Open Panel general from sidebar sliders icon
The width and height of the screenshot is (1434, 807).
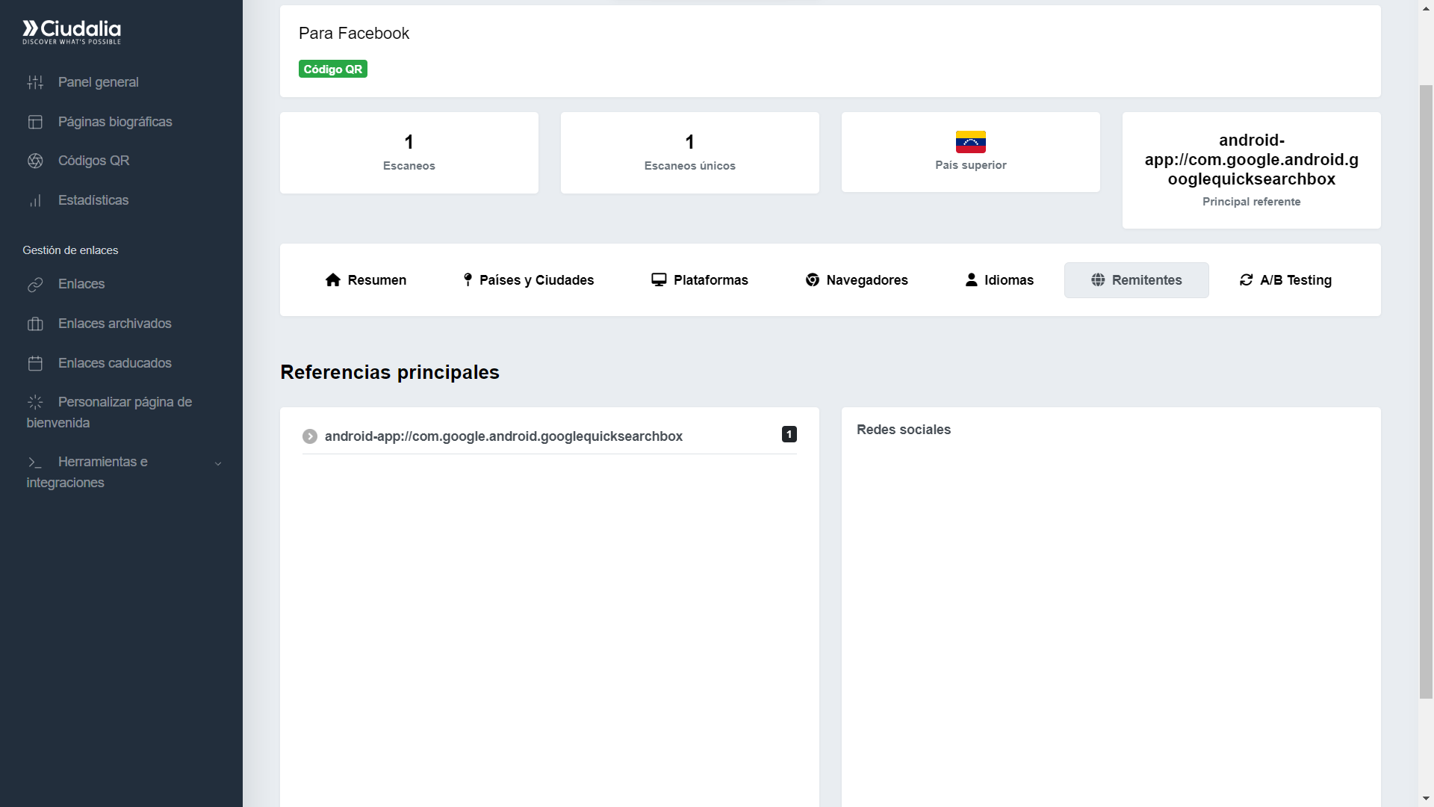tap(35, 82)
